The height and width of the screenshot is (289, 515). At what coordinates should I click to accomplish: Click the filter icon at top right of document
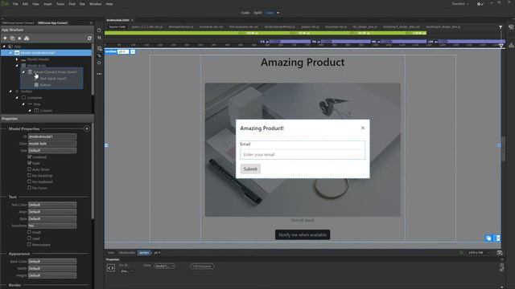tap(501, 27)
